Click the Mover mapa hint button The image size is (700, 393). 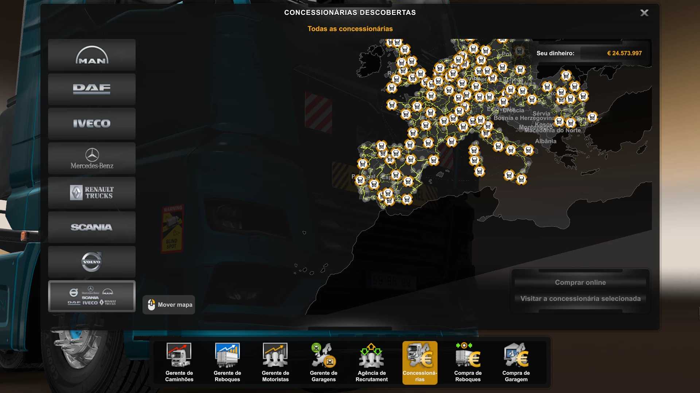[x=169, y=305]
